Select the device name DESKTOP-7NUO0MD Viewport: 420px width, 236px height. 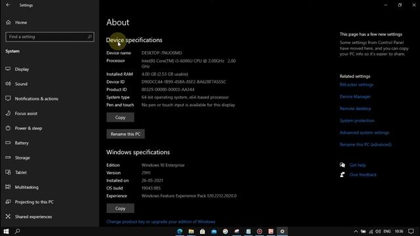(x=162, y=52)
